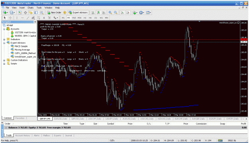Select the crosshair tool
The height and width of the screenshot is (143, 249).
[10, 18]
